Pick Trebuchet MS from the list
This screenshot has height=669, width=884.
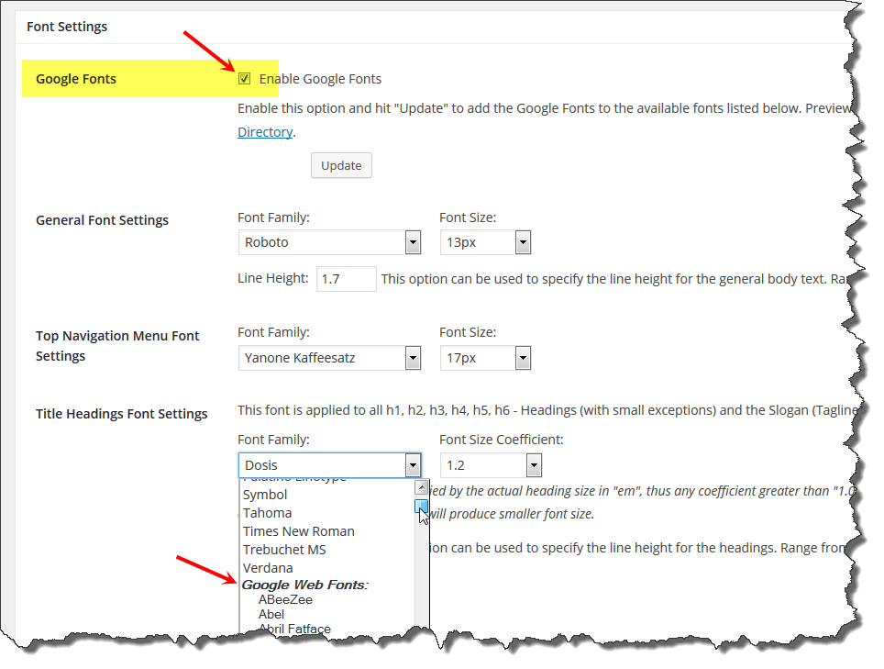tap(284, 550)
